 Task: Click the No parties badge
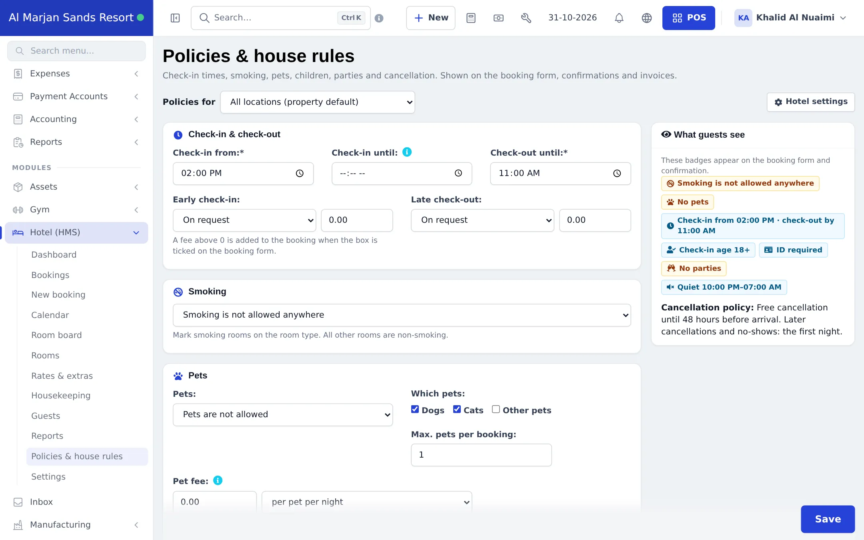(694, 268)
